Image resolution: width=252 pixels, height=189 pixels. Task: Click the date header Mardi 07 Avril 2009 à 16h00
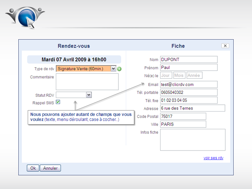pos(74,59)
